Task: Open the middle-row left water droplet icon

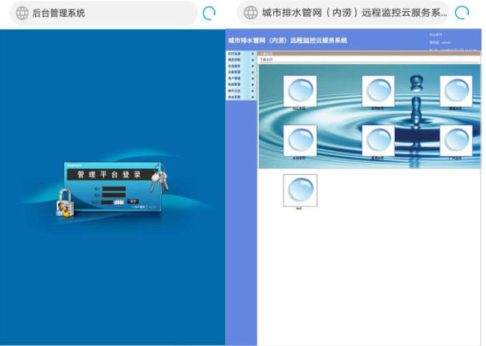Action: (300, 141)
